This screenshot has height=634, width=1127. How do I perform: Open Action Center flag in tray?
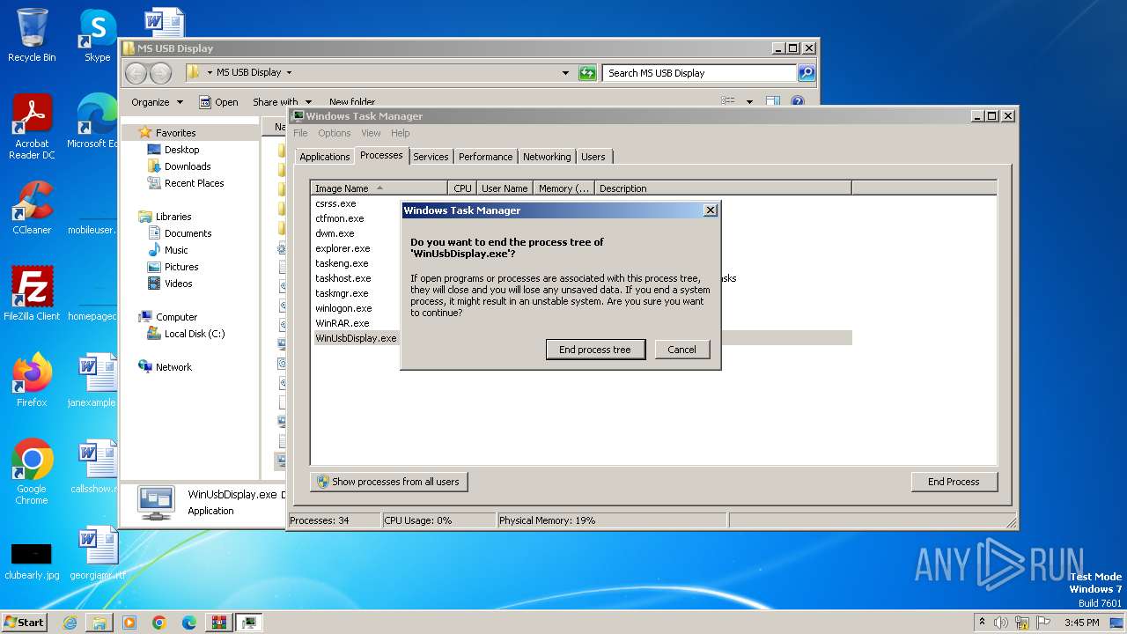(1042, 623)
